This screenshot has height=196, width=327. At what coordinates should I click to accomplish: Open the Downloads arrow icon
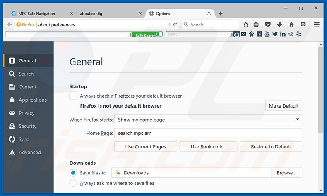pyautogui.click(x=279, y=24)
